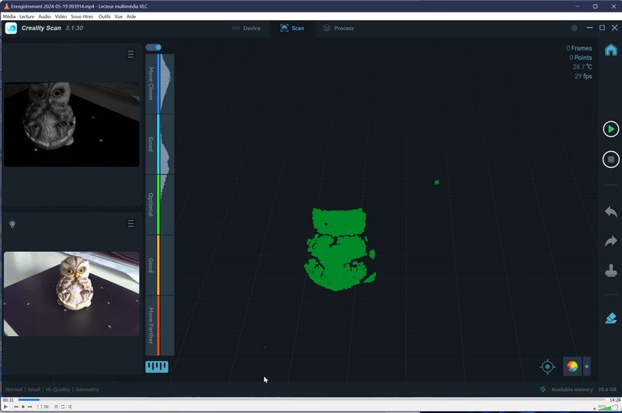Click the color owl camera preview
The image size is (622, 413).
(x=72, y=293)
